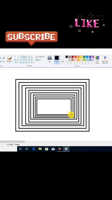The width and height of the screenshot is (112, 200).
Task: Choose the Right triangle shape
Action: pos(16,60)
